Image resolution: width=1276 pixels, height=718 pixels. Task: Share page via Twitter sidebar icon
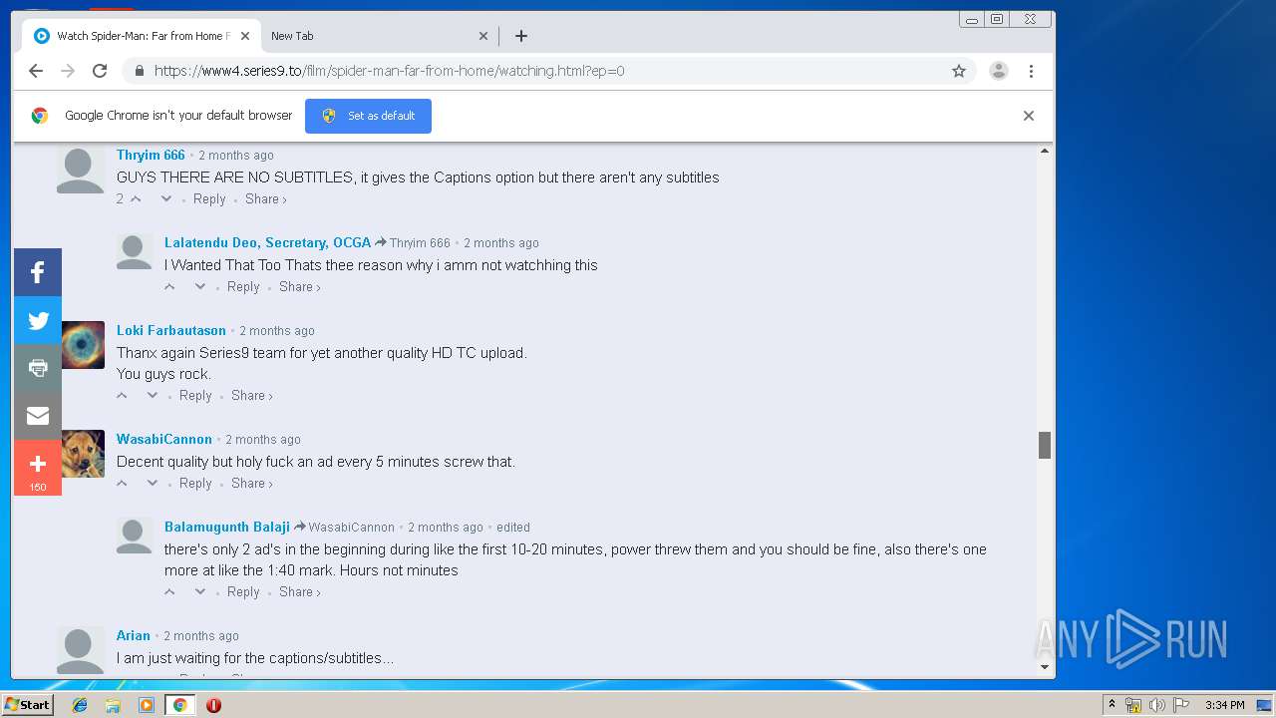[38, 320]
